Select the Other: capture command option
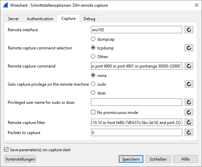202x167 pixels. click(x=94, y=57)
